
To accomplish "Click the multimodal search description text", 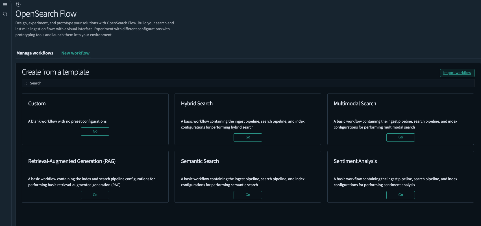I will click(x=395, y=124).
